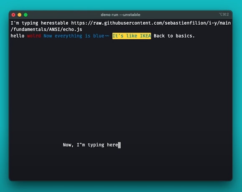Click the red 'wolrd' text
The width and height of the screenshot is (242, 192).
click(34, 36)
